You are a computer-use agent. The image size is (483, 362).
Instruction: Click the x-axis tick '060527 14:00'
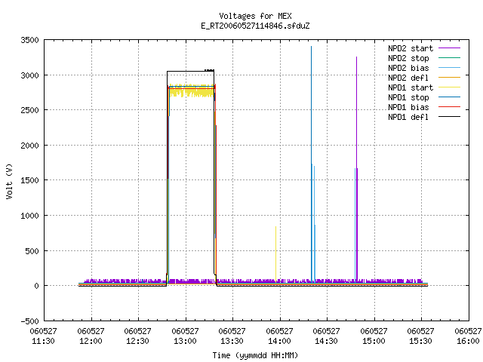point(279,336)
